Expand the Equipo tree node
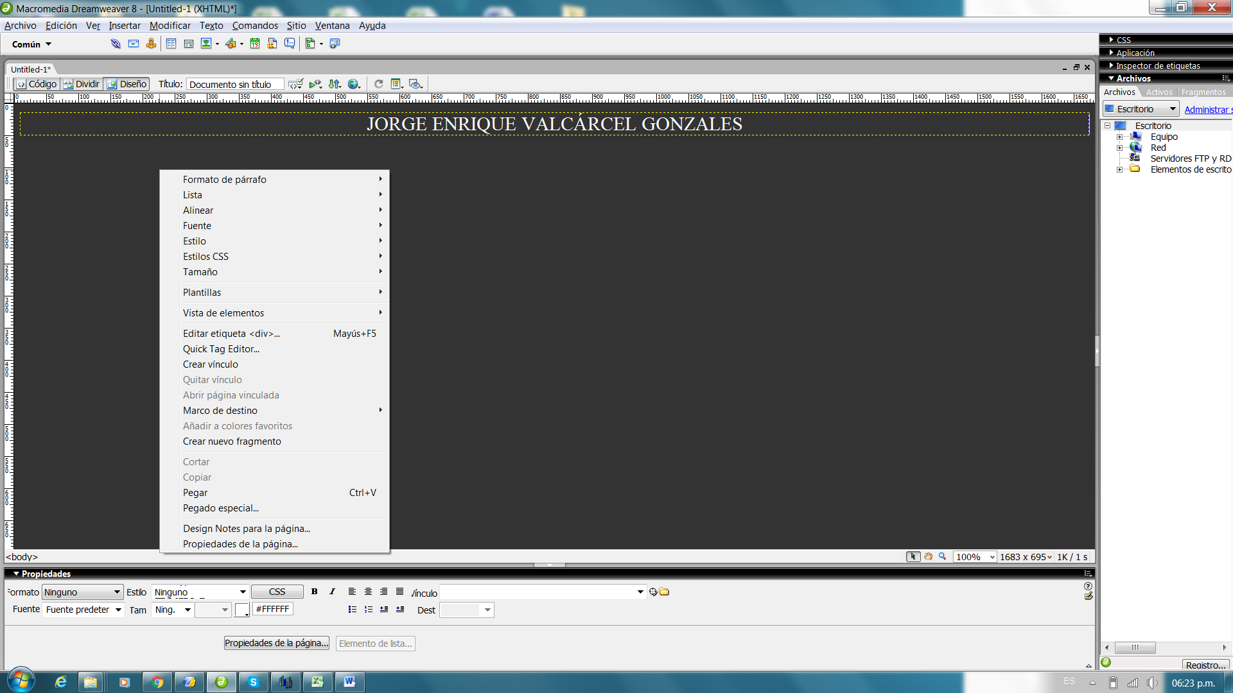The height and width of the screenshot is (693, 1233). tap(1119, 137)
